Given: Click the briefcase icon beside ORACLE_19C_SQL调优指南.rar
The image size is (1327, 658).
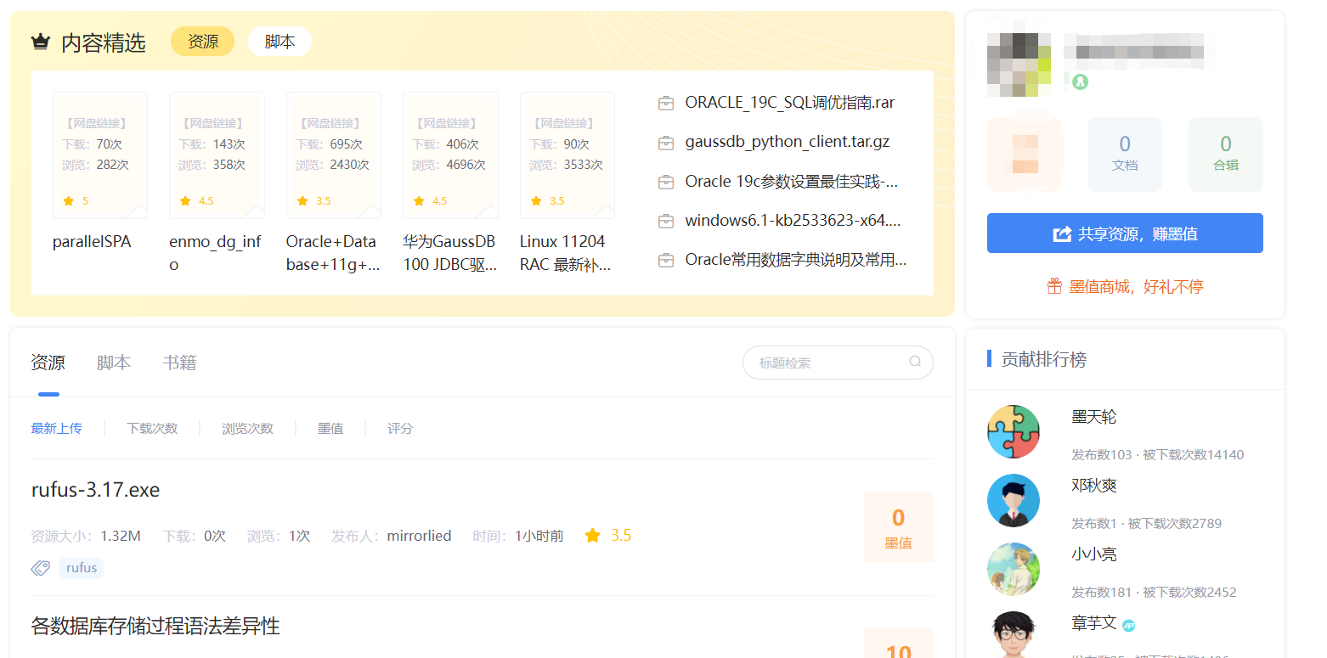Looking at the screenshot, I should [666, 104].
